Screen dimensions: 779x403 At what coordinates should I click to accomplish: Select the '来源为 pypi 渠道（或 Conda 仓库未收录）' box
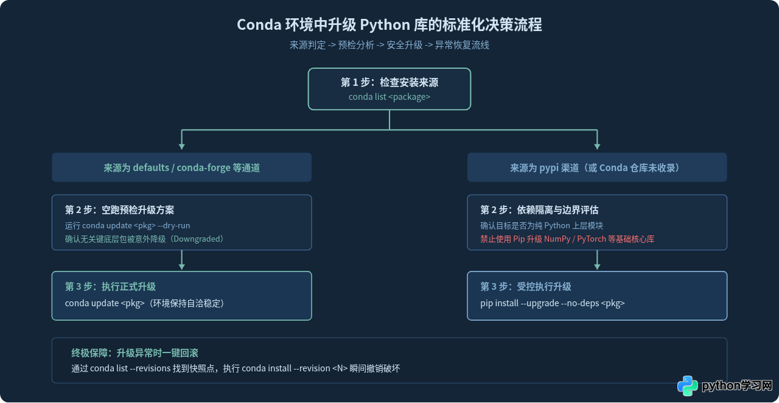tap(597, 167)
